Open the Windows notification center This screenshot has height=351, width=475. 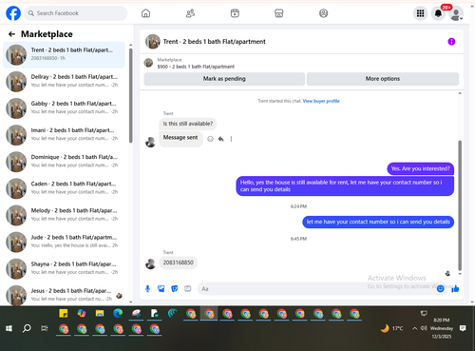(x=463, y=328)
